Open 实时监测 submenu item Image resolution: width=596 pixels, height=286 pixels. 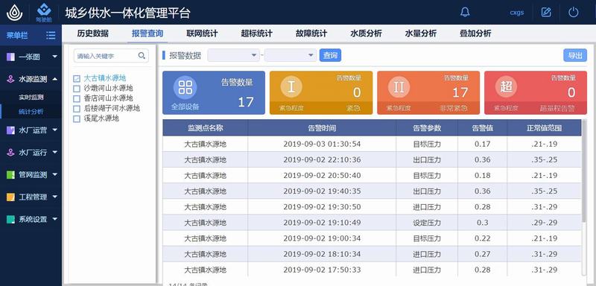31,98
